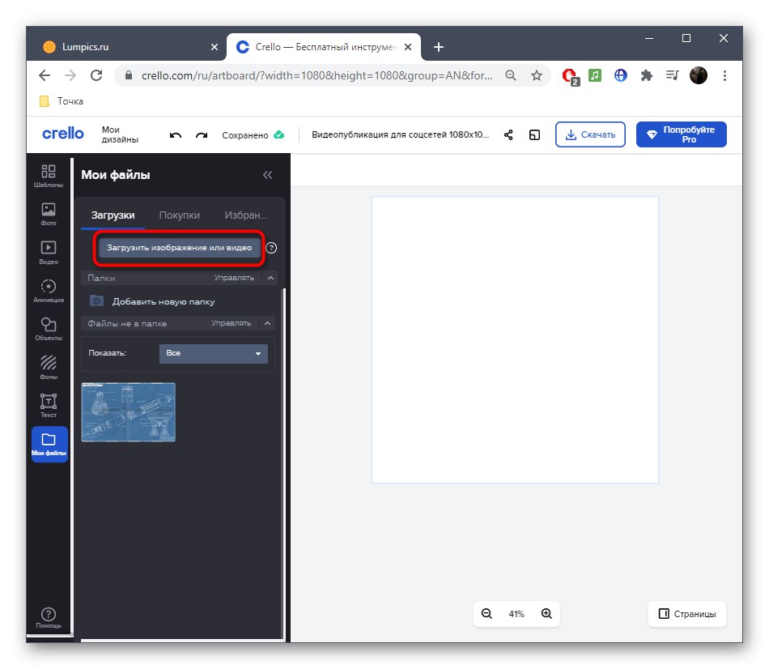Click Добавить новую папку
The height and width of the screenshot is (669, 769).
[152, 301]
